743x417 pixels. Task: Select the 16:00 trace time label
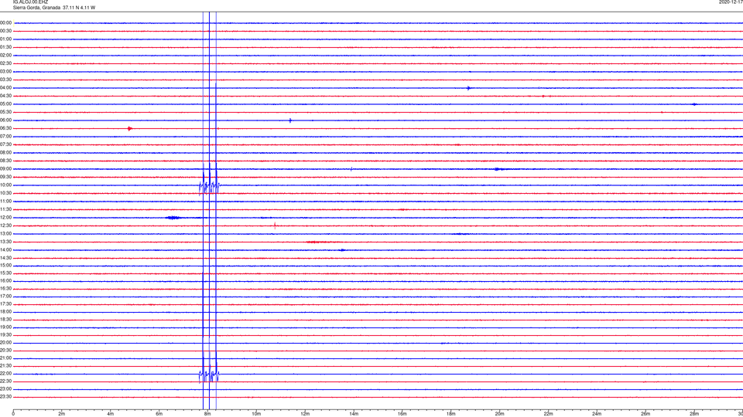coord(5,281)
